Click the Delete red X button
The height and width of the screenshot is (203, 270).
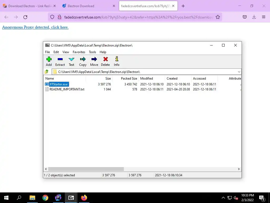105,61
